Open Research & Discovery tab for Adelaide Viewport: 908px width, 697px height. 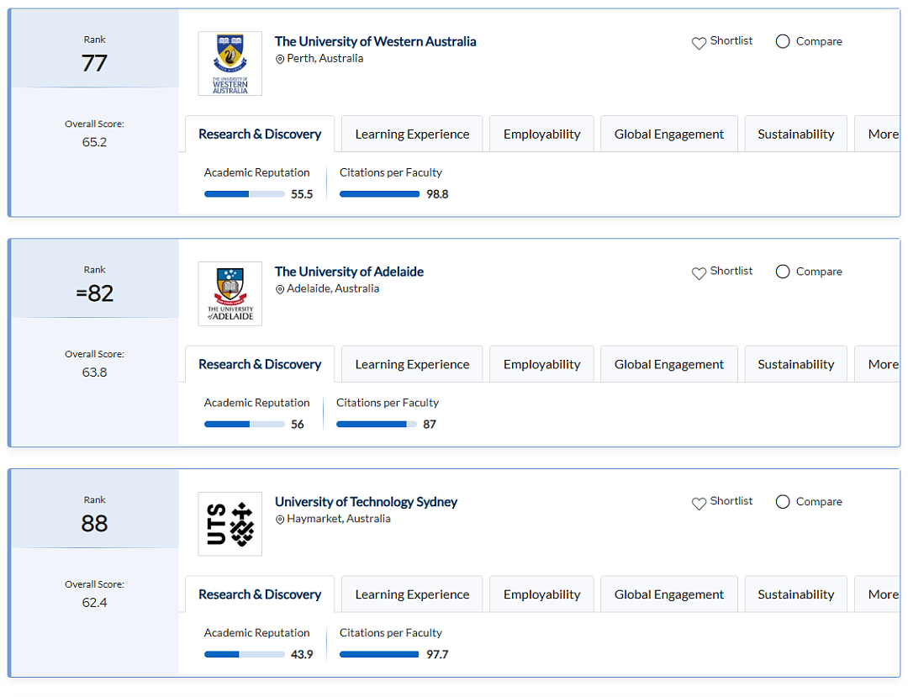pos(260,364)
